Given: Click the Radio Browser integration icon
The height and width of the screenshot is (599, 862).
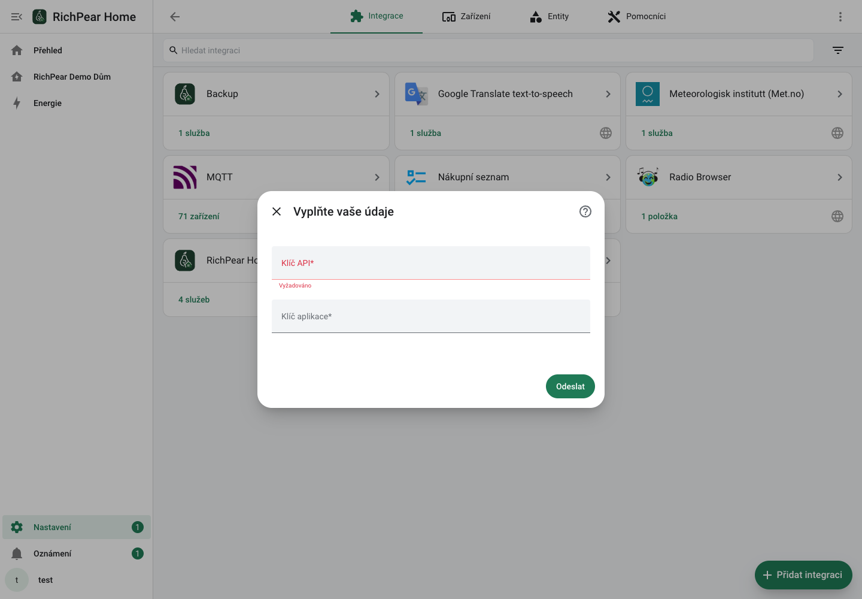Looking at the screenshot, I should (648, 177).
